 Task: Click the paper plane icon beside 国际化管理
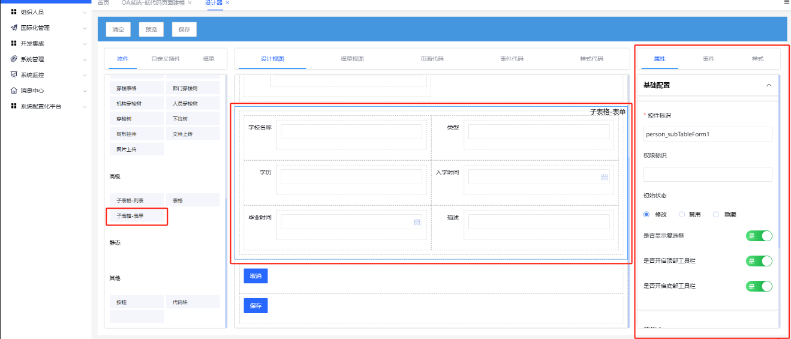(x=14, y=28)
